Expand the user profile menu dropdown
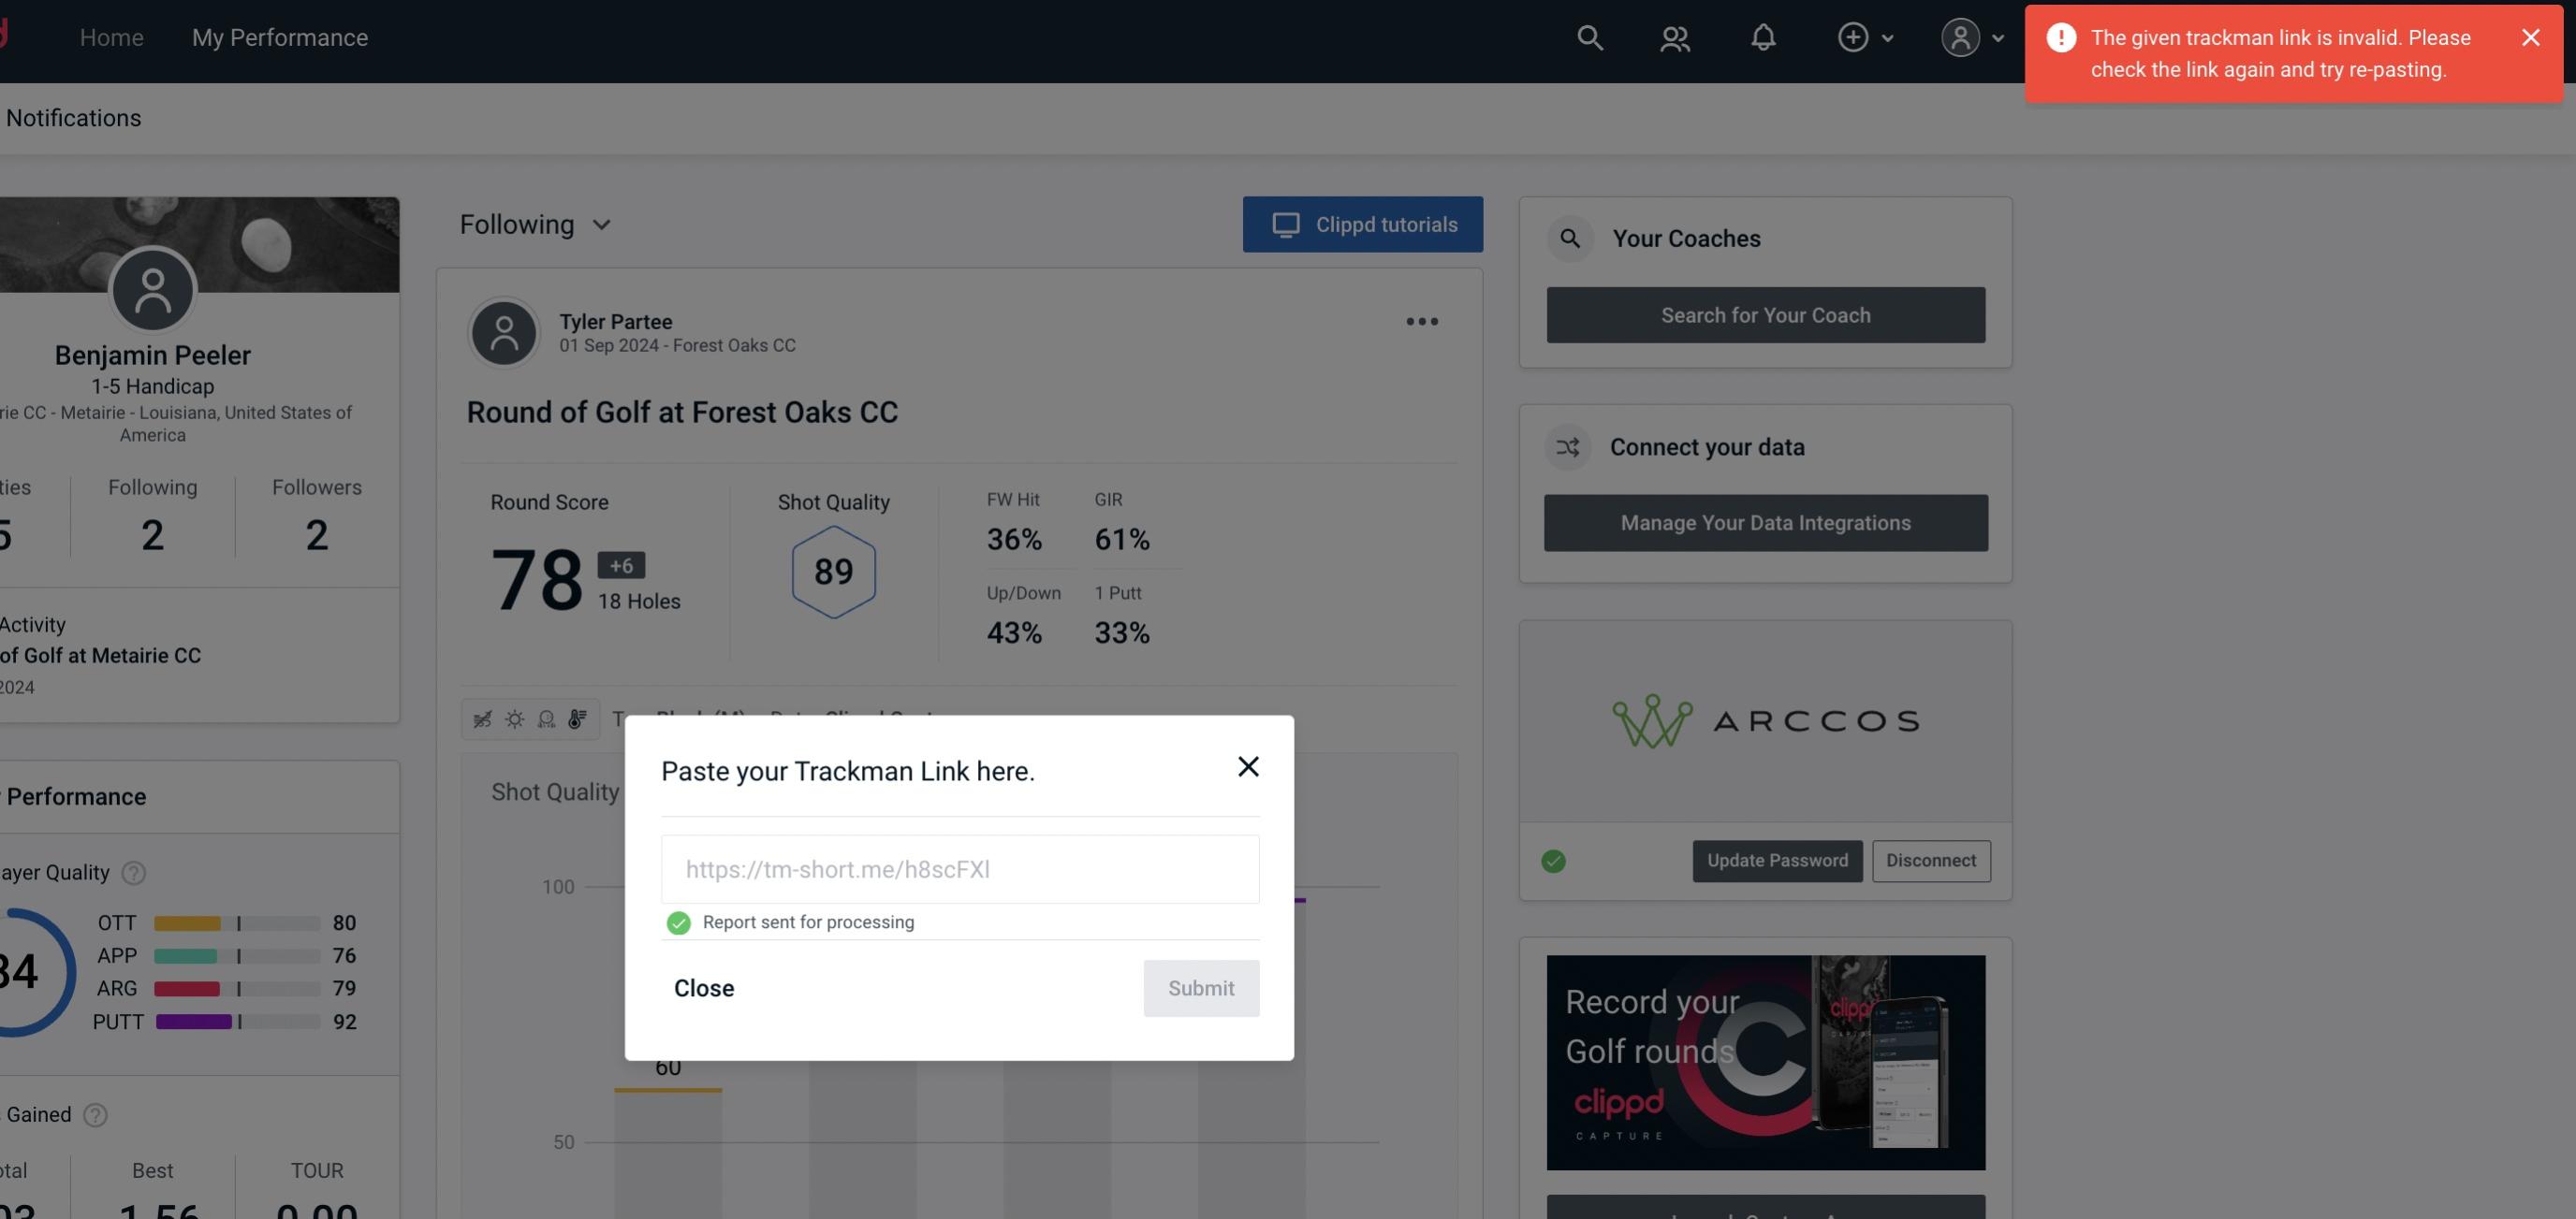Viewport: 2576px width, 1219px height. [1993, 36]
